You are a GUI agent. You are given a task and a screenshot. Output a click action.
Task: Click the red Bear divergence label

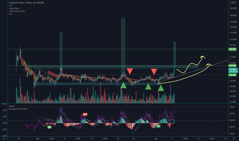click(x=85, y=114)
